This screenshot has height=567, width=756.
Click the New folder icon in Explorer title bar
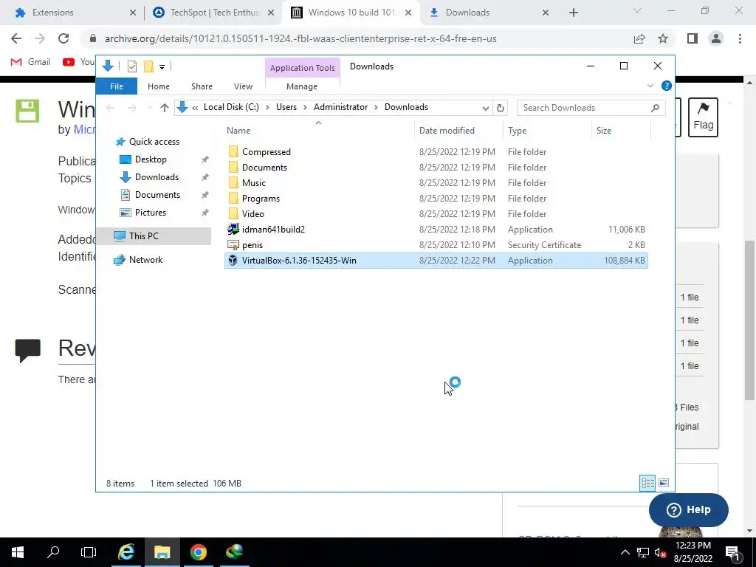[x=148, y=66]
